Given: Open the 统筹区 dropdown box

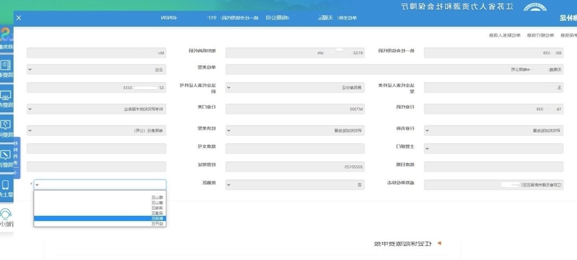Looking at the screenshot, I should point(100,185).
